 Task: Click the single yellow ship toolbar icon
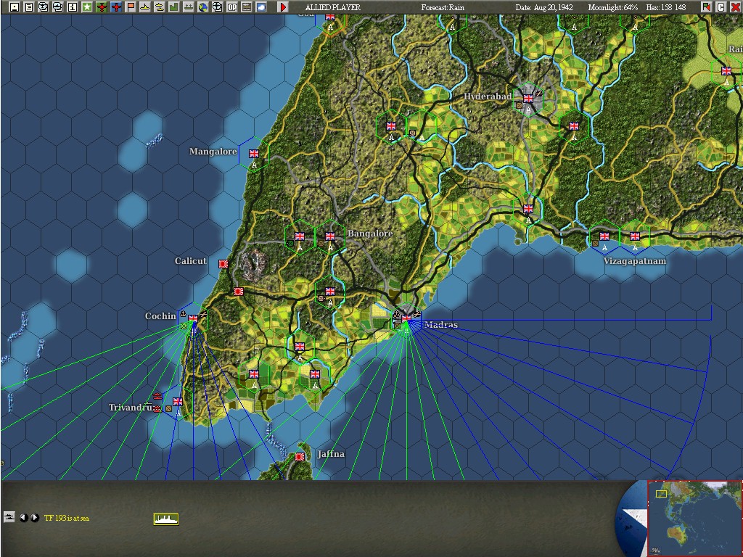coord(145,7)
